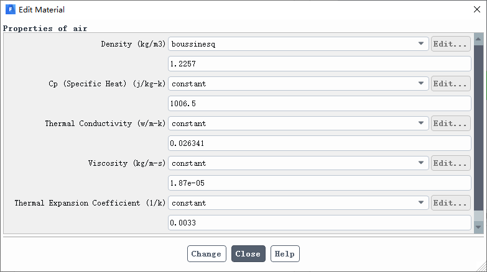Click Edit button beside Density
The image size is (487, 272).
point(450,44)
